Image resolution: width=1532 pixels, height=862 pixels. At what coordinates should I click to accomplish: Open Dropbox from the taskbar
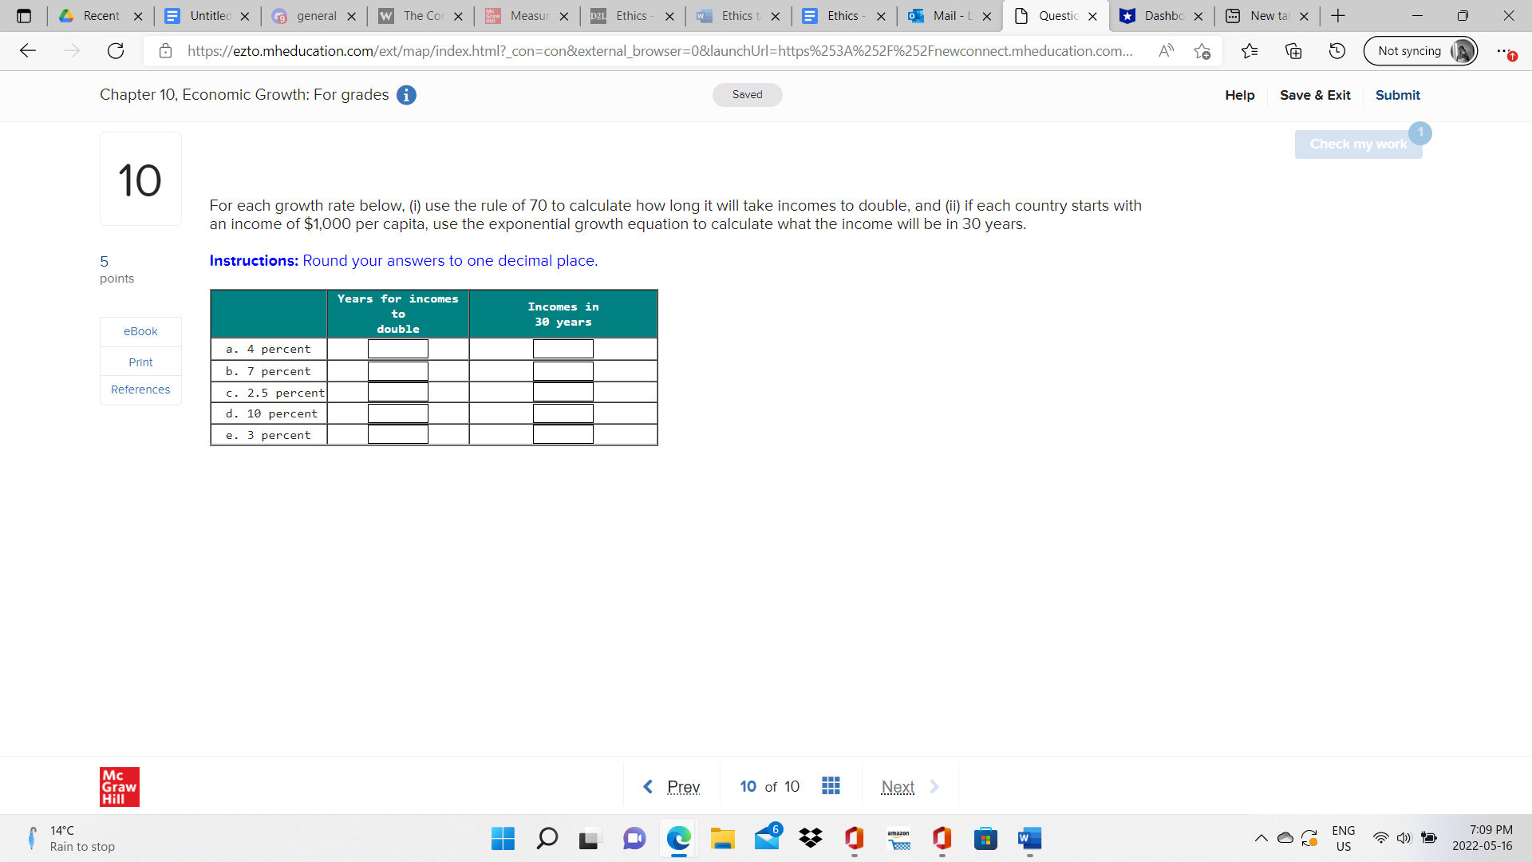pos(810,839)
